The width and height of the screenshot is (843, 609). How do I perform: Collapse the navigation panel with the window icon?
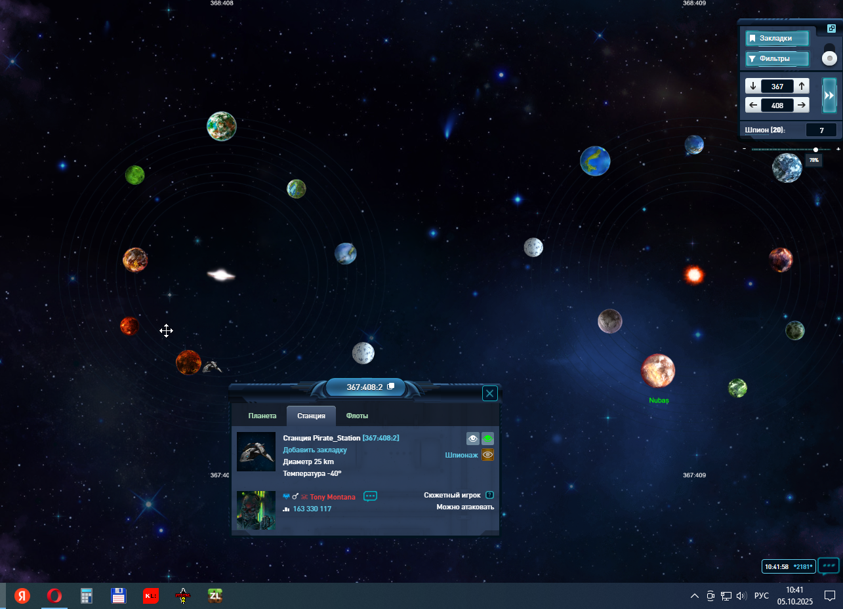pyautogui.click(x=832, y=28)
